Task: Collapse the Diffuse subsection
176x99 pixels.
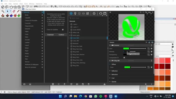Action: (x=110, y=64)
